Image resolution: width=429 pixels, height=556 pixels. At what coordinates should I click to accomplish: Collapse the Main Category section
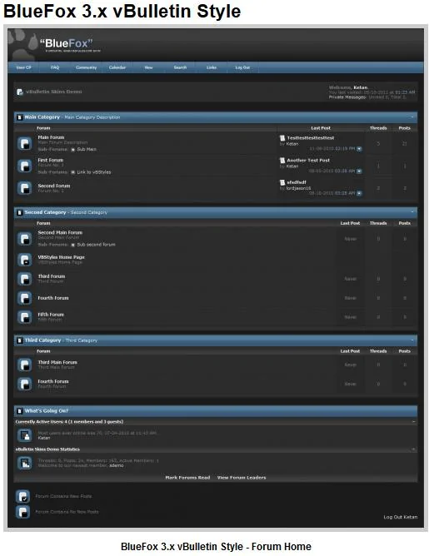pyautogui.click(x=412, y=117)
